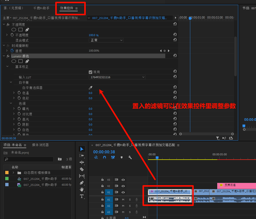Reset the Lumetri 颜色 effect
This screenshot has height=219, width=256.
point(175,56)
